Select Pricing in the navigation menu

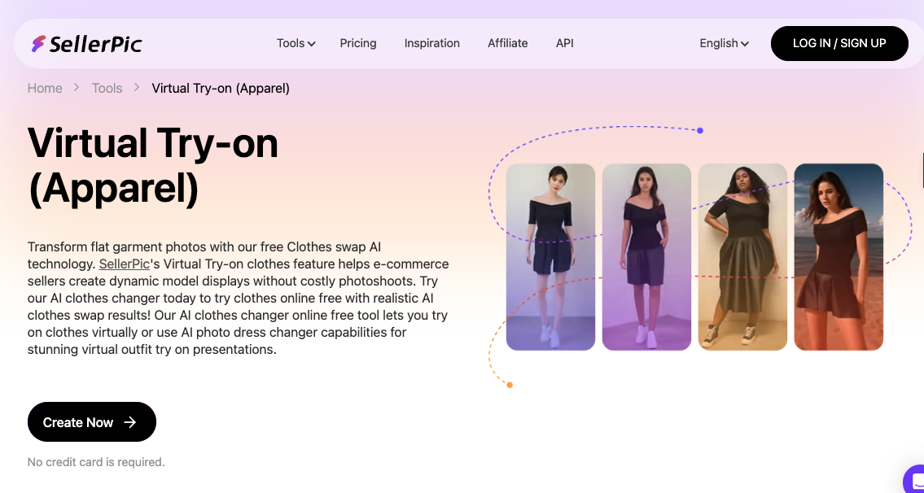pyautogui.click(x=358, y=43)
